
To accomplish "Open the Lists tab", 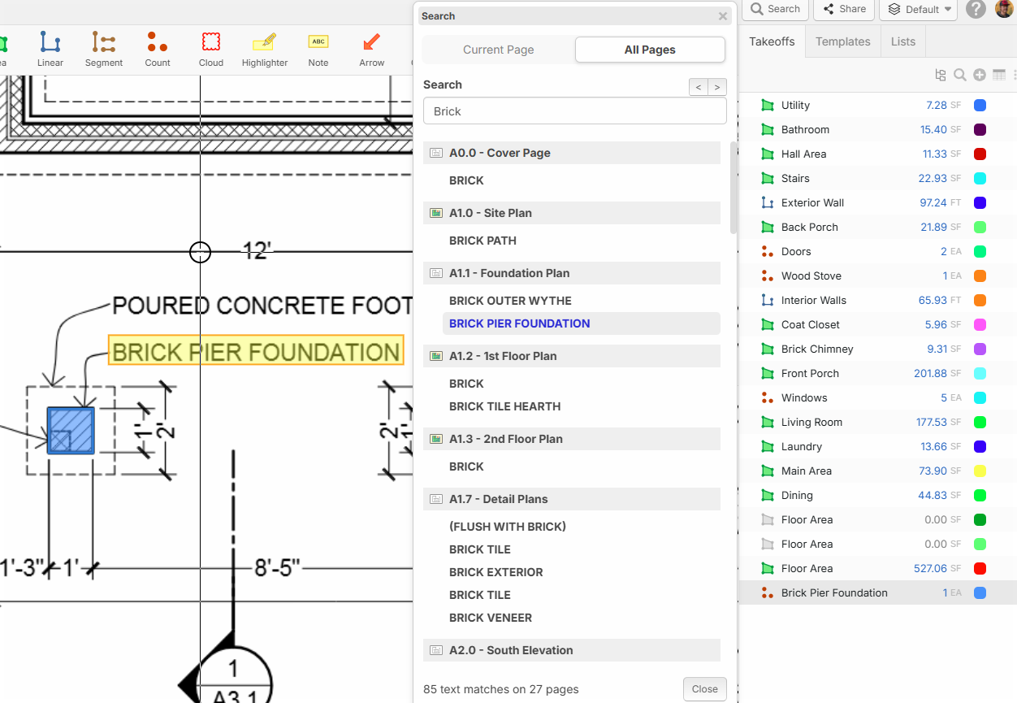I will point(902,41).
